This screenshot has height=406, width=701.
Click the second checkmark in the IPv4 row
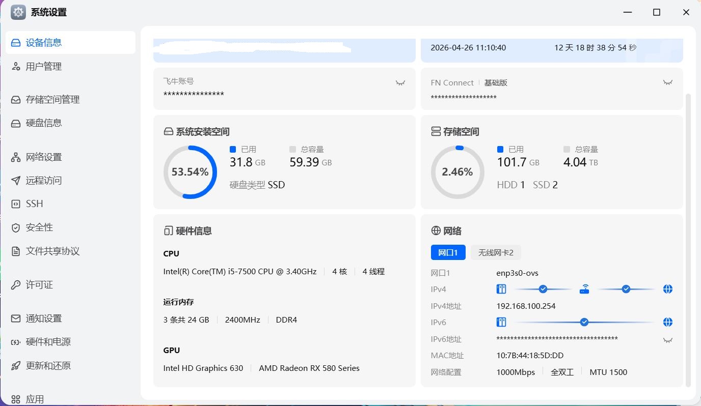coord(626,289)
